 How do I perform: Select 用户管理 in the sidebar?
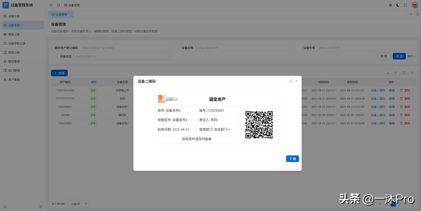point(14,79)
